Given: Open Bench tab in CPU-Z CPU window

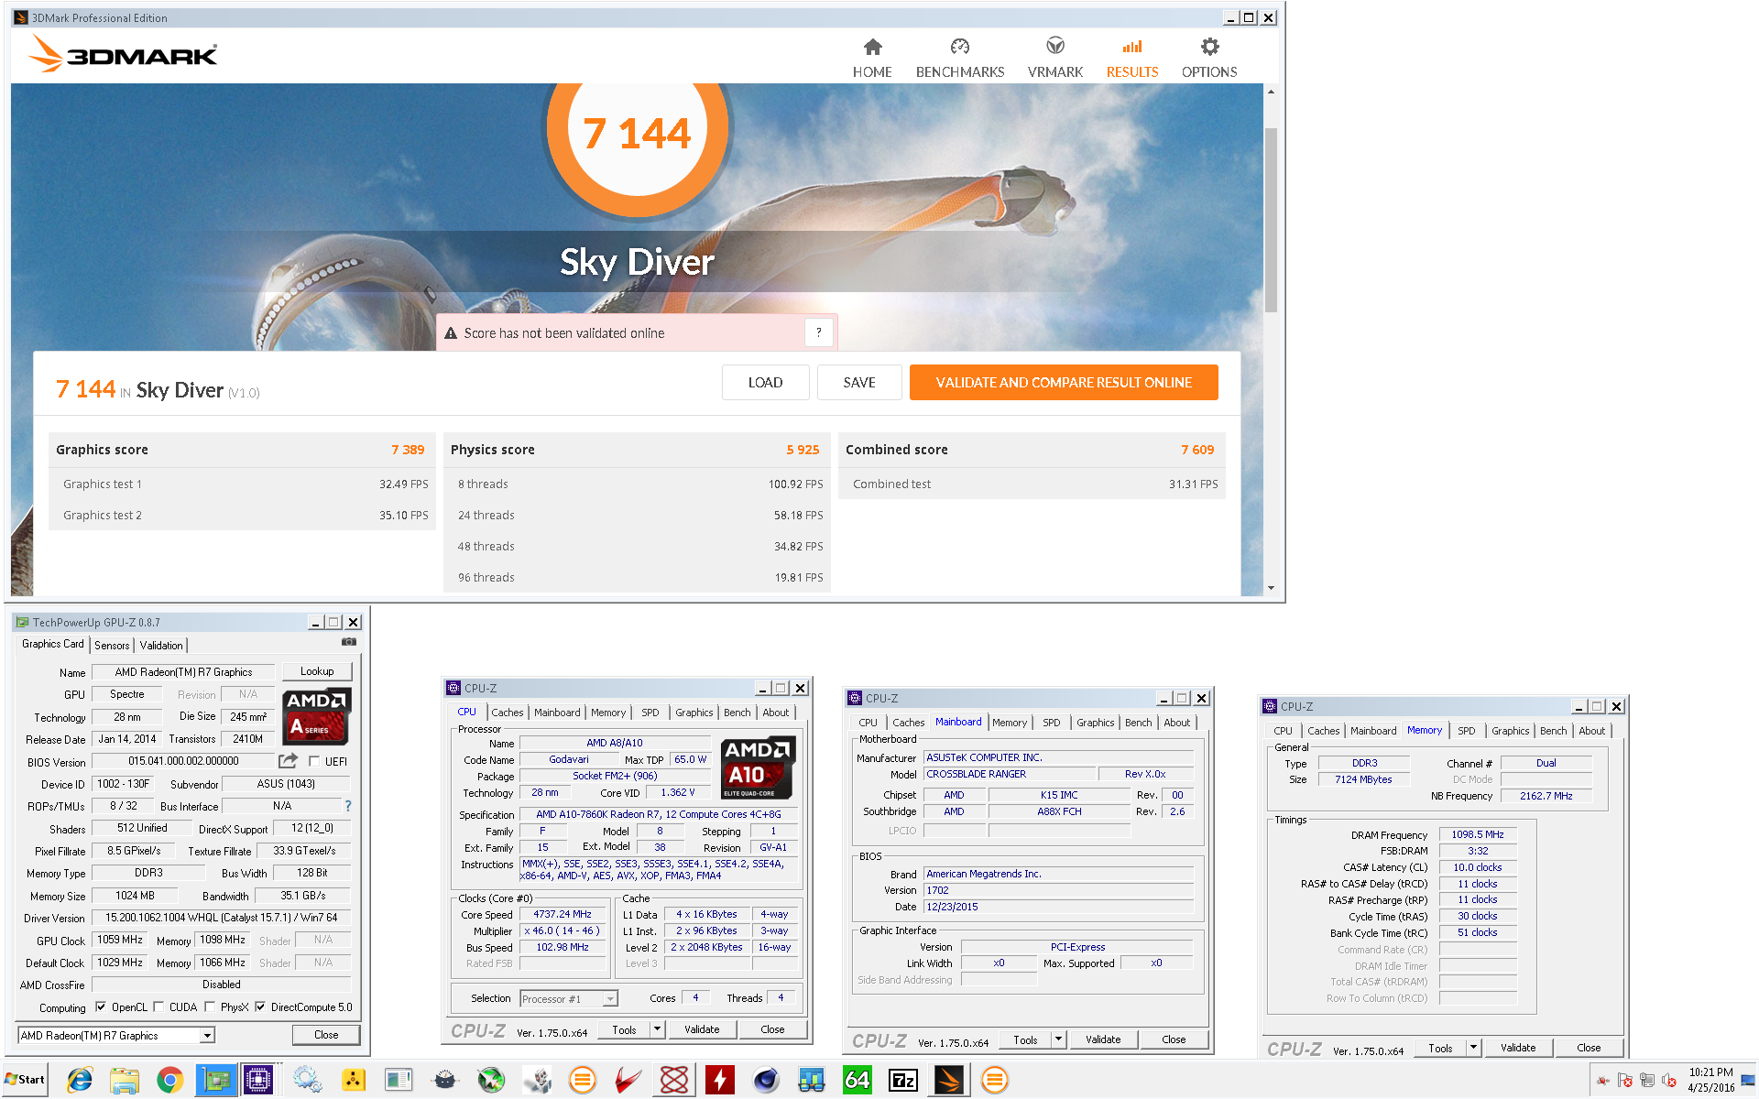Looking at the screenshot, I should click(x=737, y=713).
